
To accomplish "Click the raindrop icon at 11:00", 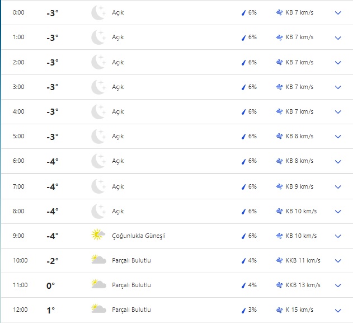I will click(243, 285).
